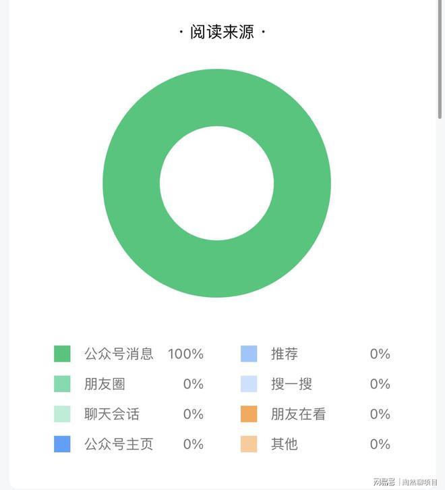The width and height of the screenshot is (445, 490).
Task: Click the 其他 light orange swatch
Action: [249, 443]
